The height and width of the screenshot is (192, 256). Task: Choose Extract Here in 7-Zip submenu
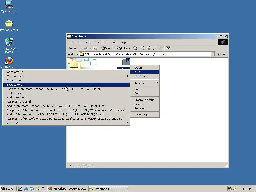66,85
